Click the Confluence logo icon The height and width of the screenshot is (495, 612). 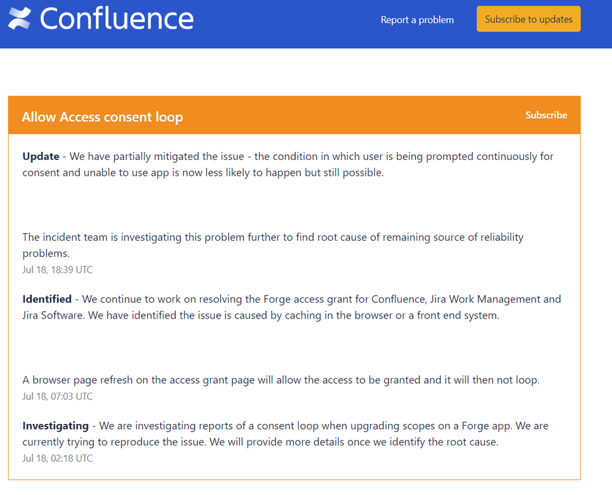[x=20, y=18]
